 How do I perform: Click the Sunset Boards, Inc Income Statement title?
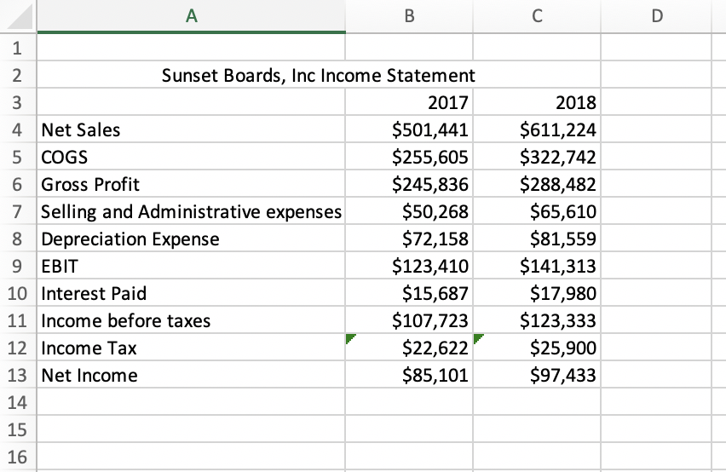[318, 75]
